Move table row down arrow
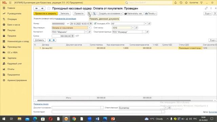This screenshot has width=217, height=122. click(54, 40)
